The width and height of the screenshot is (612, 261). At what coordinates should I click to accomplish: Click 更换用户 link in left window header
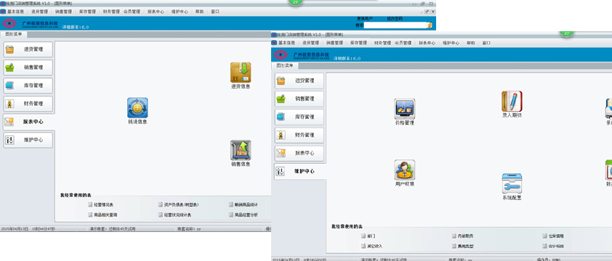pyautogui.click(x=365, y=19)
